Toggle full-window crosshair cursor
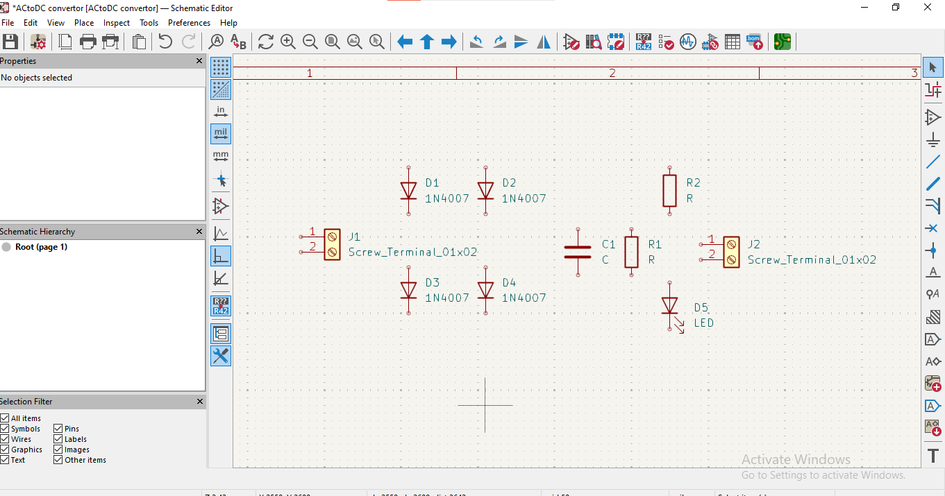The height and width of the screenshot is (496, 945). (x=221, y=180)
